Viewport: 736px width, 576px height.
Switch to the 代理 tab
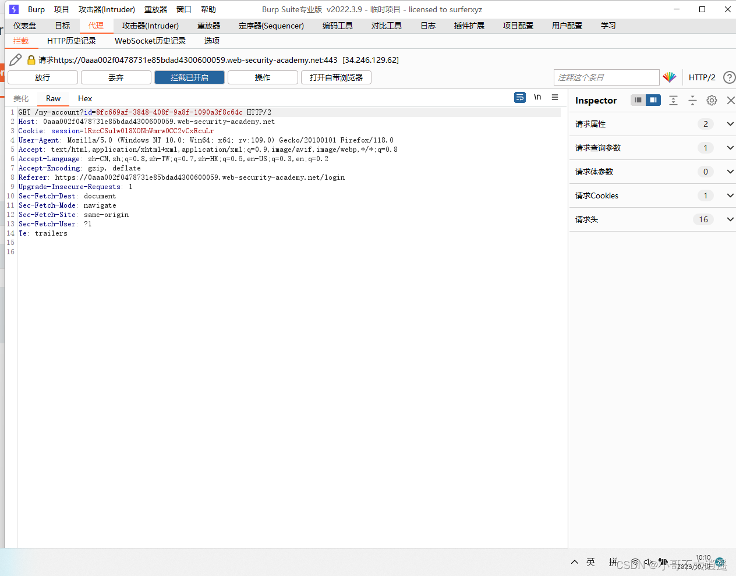point(96,26)
